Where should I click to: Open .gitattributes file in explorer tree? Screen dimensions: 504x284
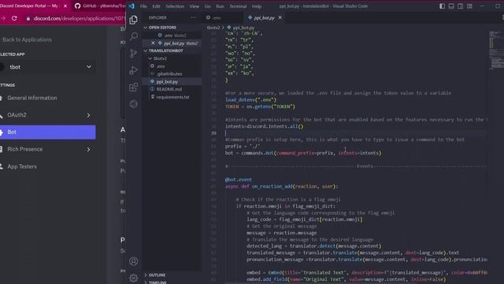pos(169,74)
